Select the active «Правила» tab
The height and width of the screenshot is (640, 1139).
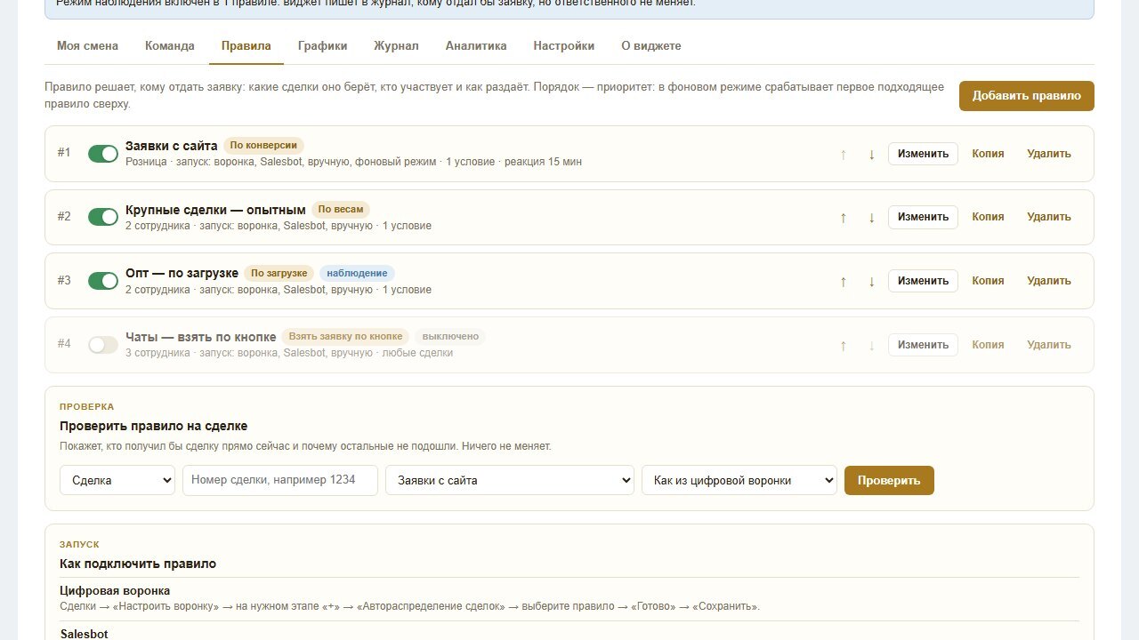click(x=246, y=46)
